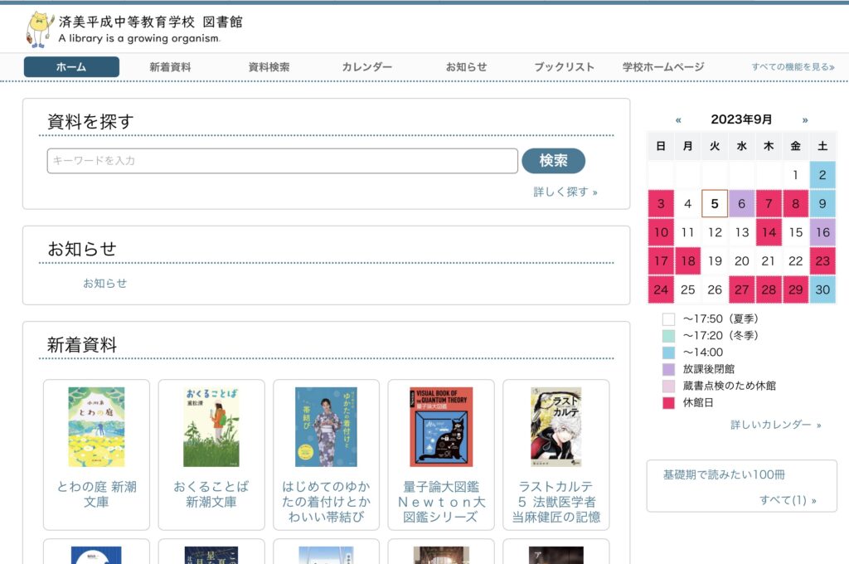849x564 pixels.
Task: Select September 6 purple calendar cell
Action: click(741, 204)
